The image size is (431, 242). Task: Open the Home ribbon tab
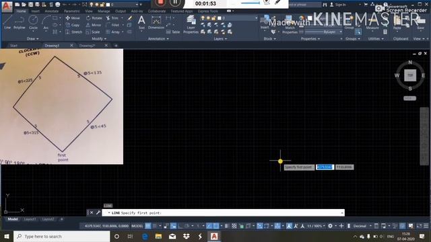[x=21, y=11]
